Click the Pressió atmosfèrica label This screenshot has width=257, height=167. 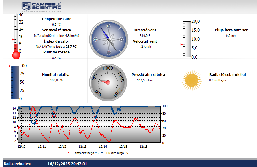click(148, 75)
